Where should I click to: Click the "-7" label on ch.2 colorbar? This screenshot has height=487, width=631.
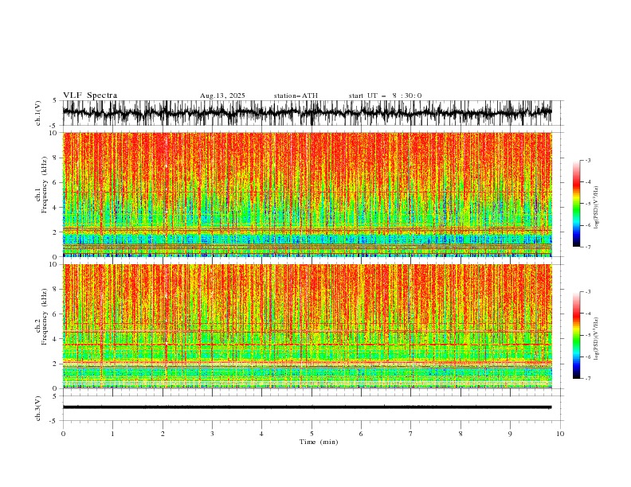[x=588, y=378]
